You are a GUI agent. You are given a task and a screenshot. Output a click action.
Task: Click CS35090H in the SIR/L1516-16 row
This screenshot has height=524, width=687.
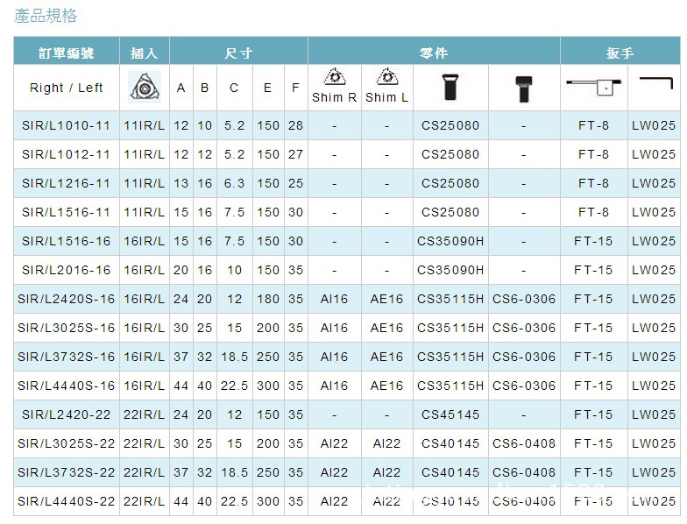450,241
